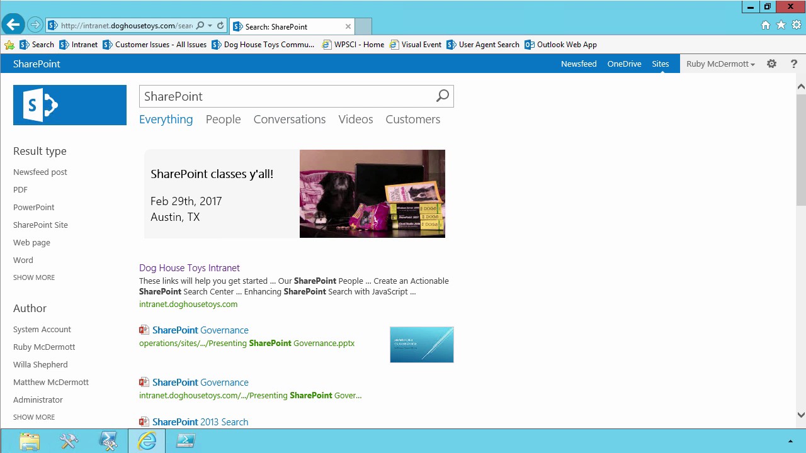Open OneDrive in the suite bar
The width and height of the screenshot is (806, 453).
click(x=624, y=64)
